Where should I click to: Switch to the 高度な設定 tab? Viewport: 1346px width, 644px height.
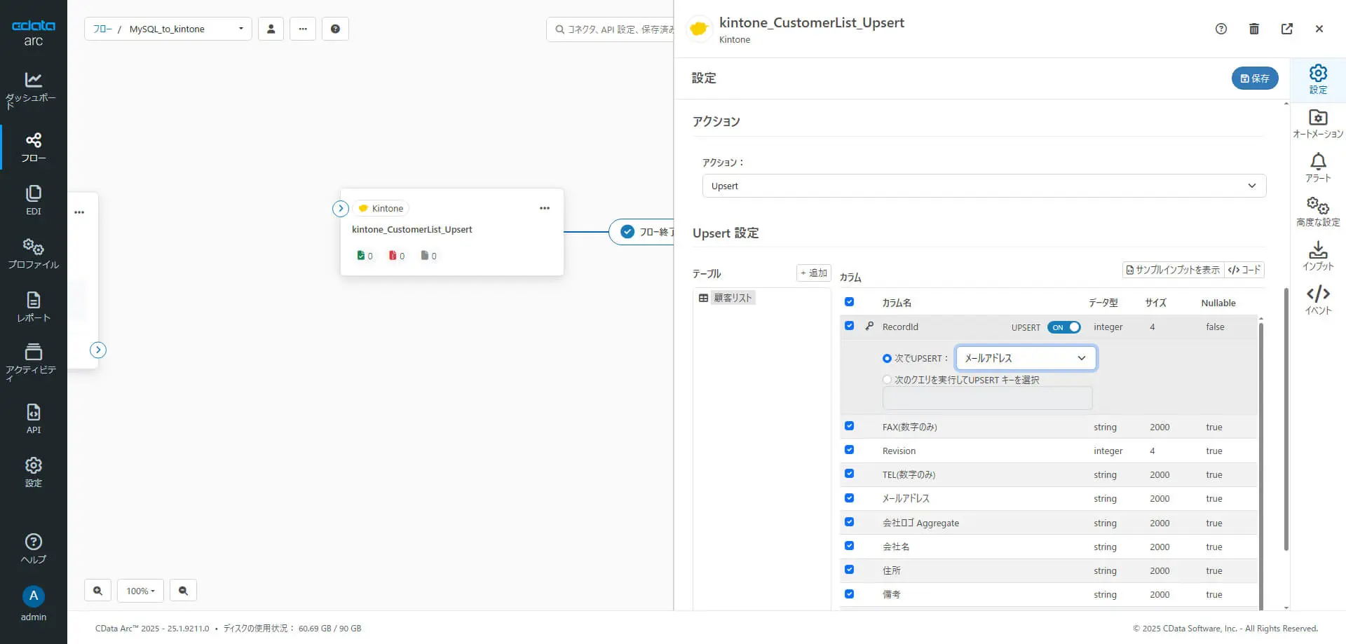point(1318,212)
